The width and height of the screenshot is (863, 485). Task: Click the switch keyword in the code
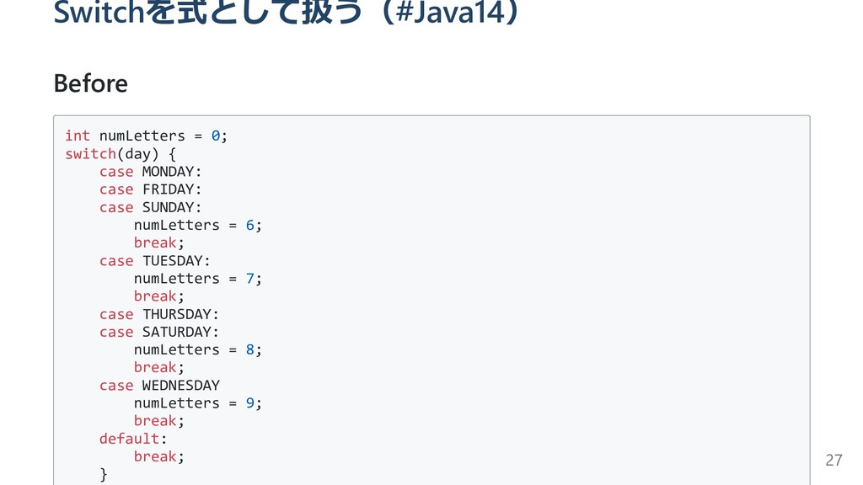coord(91,153)
